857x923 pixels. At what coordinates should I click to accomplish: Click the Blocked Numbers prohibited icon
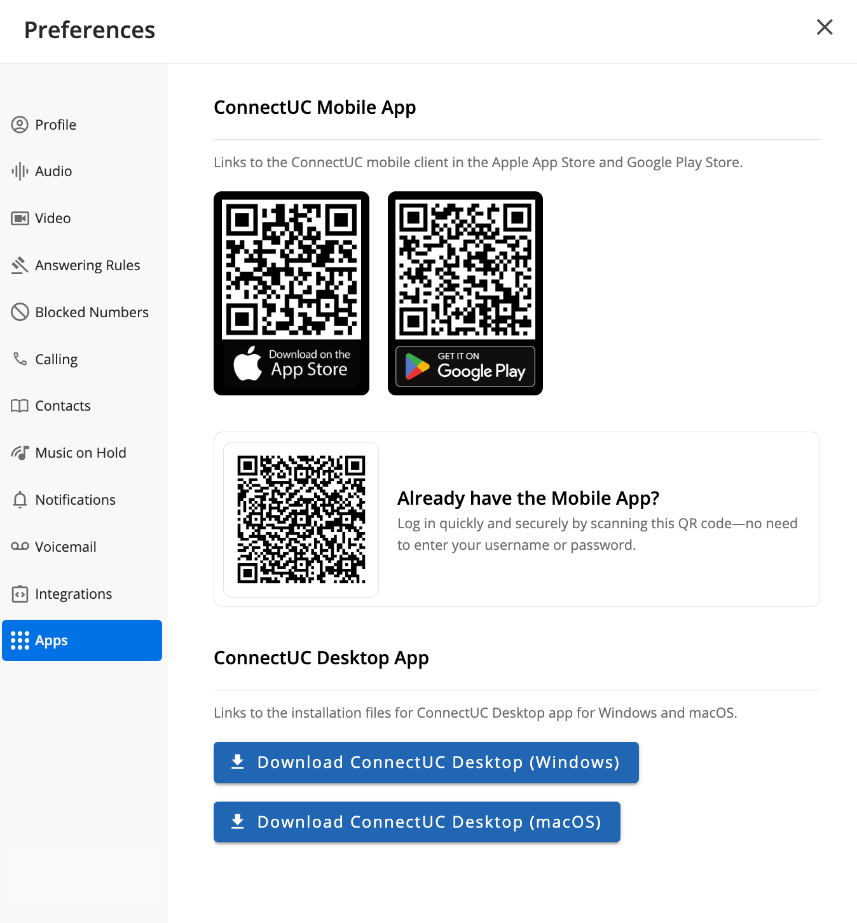click(20, 312)
